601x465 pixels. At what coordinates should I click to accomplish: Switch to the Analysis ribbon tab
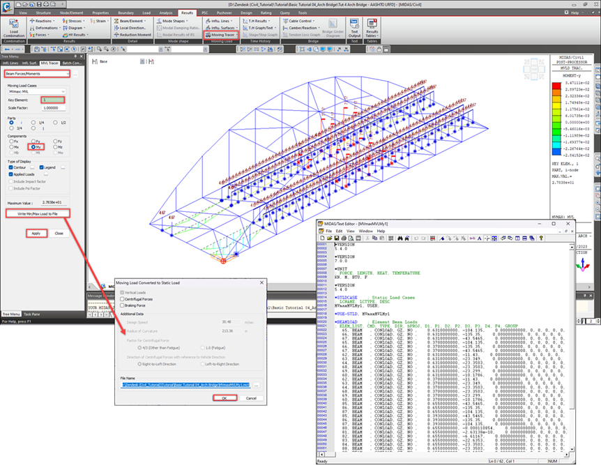166,13
